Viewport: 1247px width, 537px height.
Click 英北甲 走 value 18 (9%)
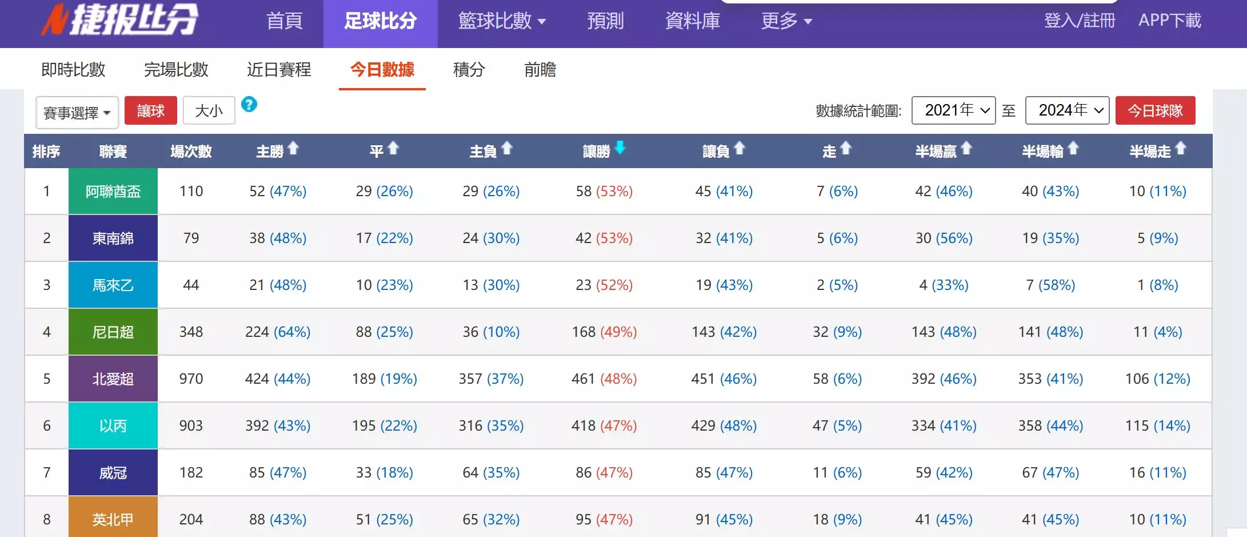837,519
